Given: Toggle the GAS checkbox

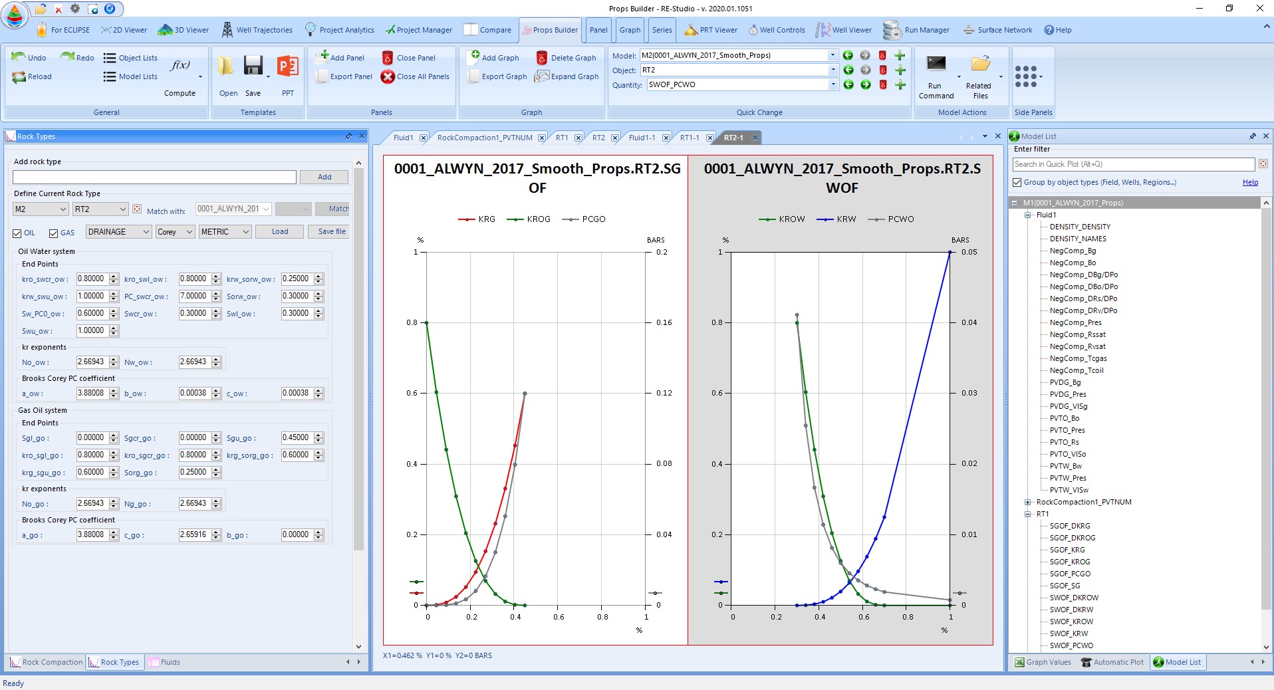Looking at the screenshot, I should [54, 233].
